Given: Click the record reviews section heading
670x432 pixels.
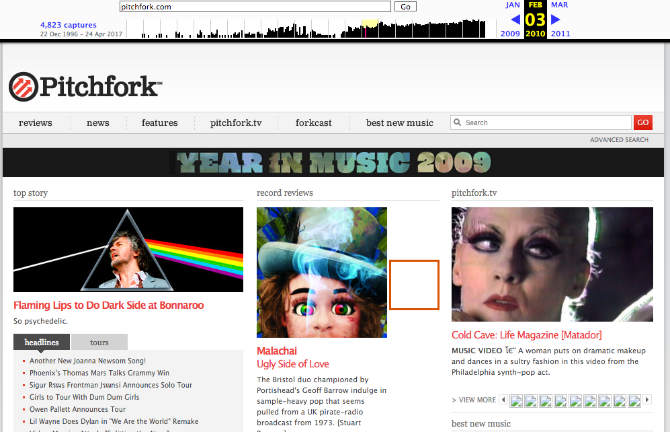Looking at the screenshot, I should (284, 193).
